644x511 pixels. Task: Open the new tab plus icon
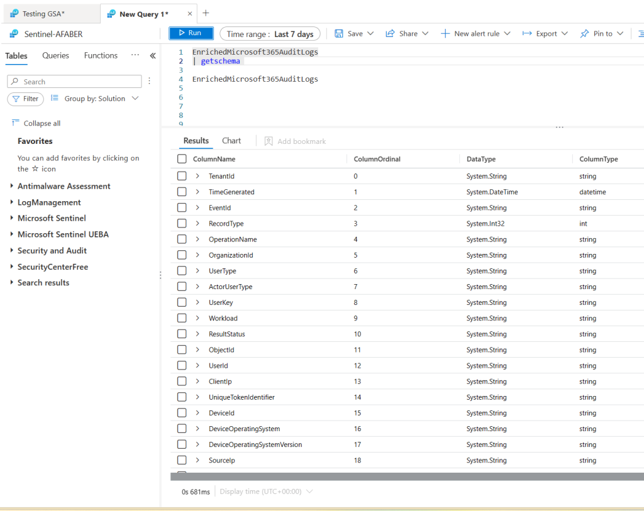(x=206, y=13)
